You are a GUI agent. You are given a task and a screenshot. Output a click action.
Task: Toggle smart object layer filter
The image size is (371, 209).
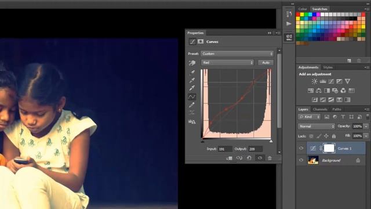[359, 117]
